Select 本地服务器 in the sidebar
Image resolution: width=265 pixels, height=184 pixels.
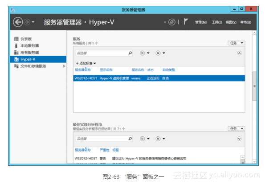coord(38,45)
